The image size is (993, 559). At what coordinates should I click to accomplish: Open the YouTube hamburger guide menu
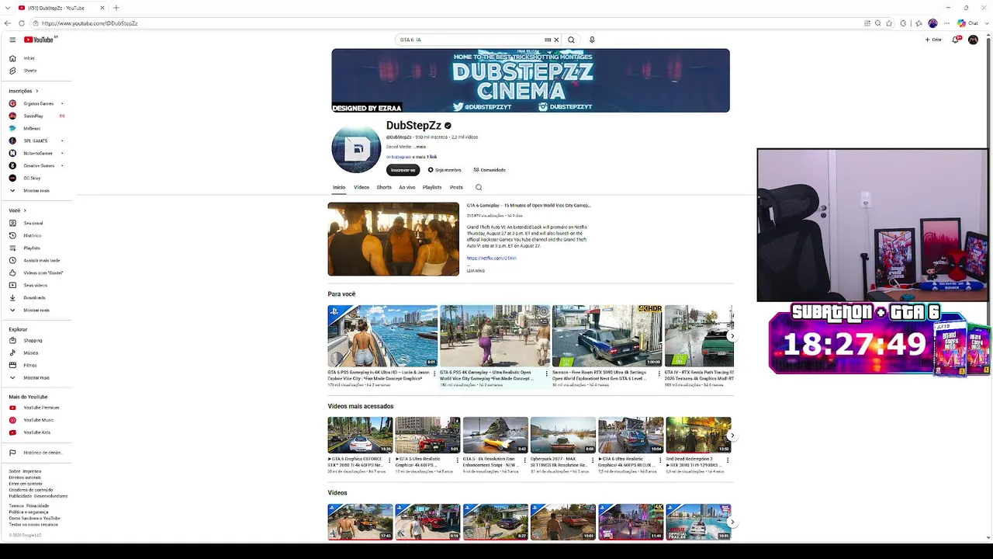click(12, 40)
